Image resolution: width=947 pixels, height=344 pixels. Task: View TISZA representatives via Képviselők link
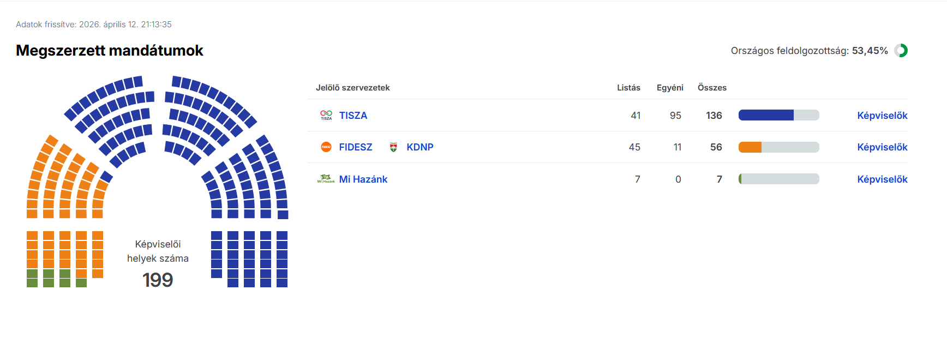(x=882, y=116)
